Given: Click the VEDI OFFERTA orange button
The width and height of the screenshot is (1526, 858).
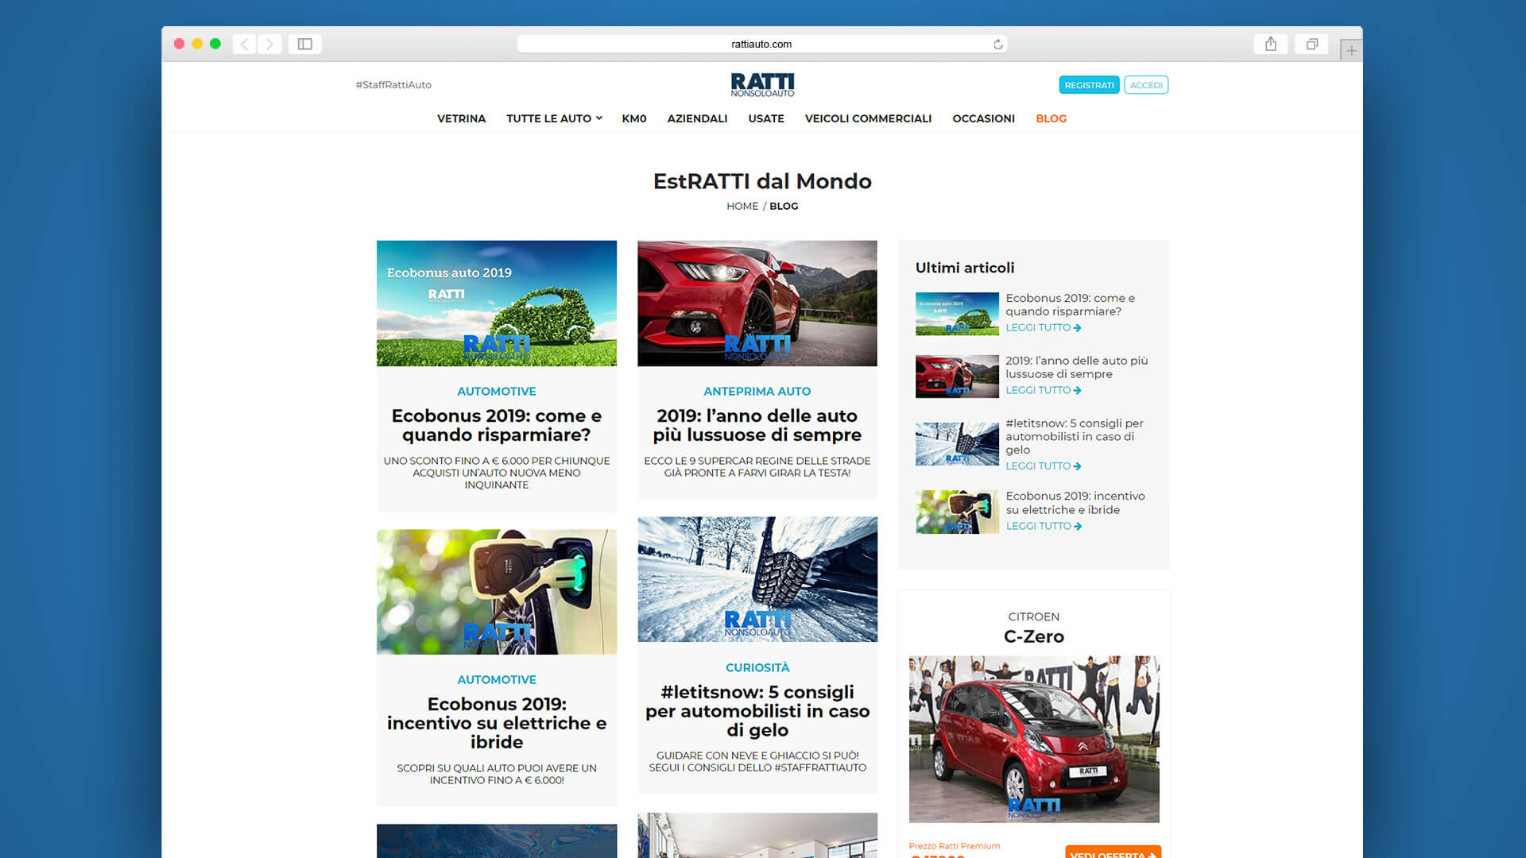Looking at the screenshot, I should pos(1113,852).
